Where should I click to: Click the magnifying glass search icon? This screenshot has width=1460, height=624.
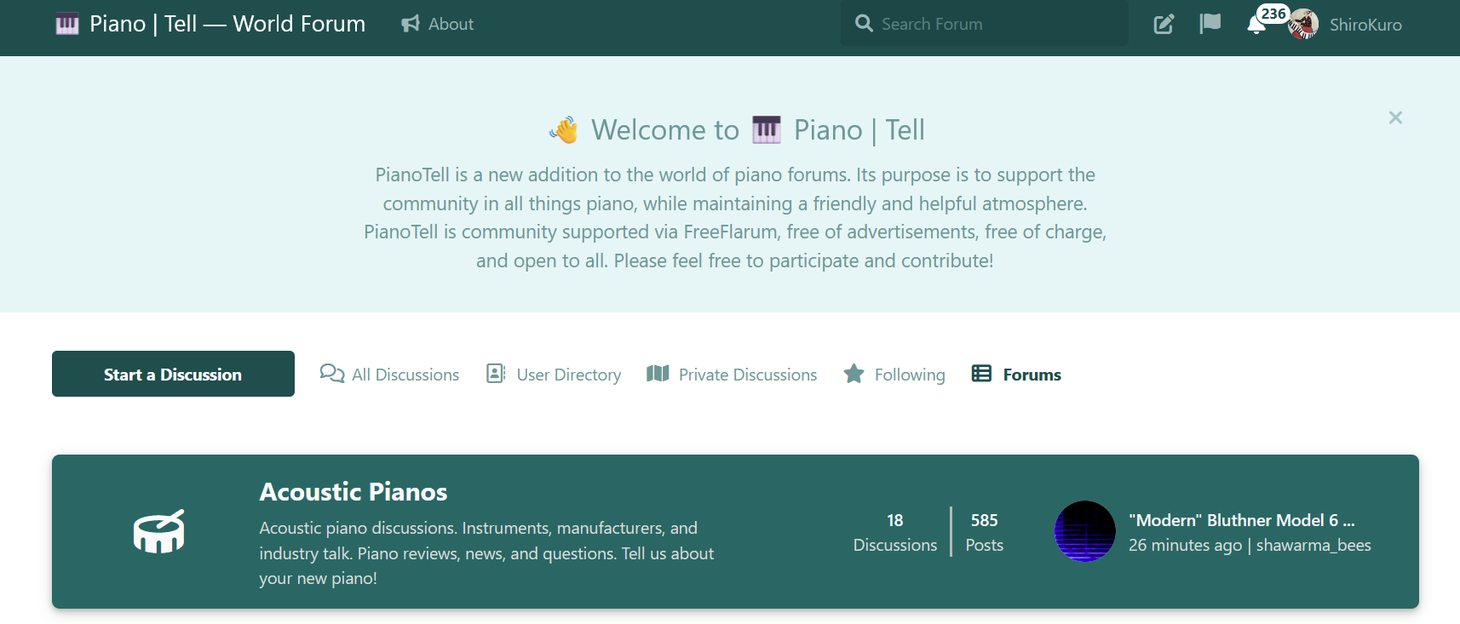[x=864, y=24]
